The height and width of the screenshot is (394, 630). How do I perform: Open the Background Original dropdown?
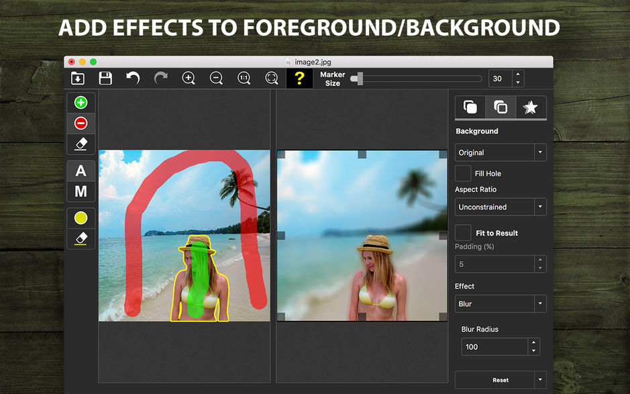pos(500,152)
